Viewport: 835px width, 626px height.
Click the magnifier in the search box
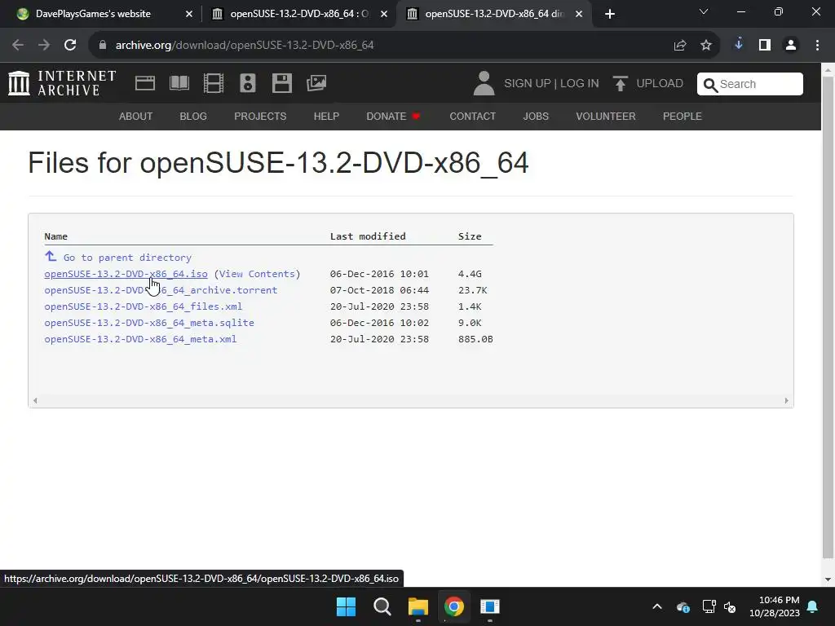pos(710,84)
